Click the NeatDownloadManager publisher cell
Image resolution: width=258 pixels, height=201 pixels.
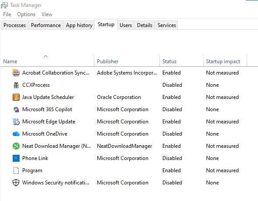tap(124, 146)
